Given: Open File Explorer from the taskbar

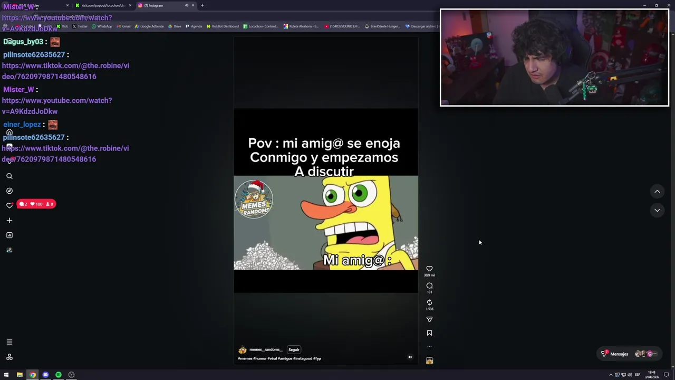Looking at the screenshot, I should tap(20, 375).
